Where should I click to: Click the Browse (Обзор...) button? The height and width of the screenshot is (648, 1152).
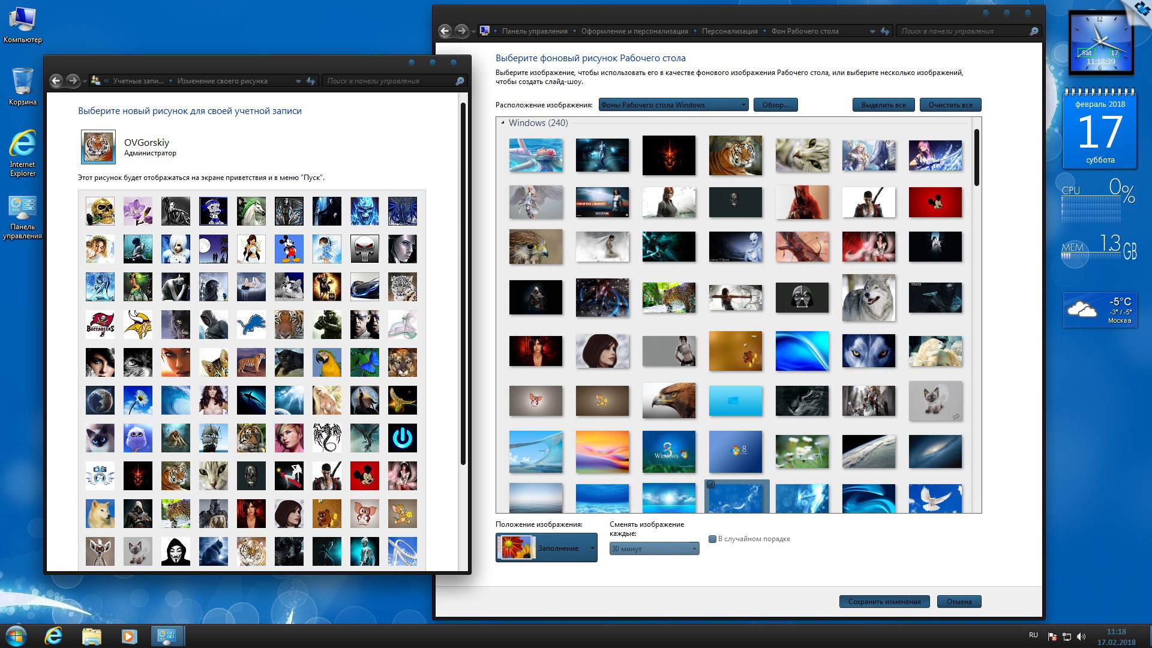(775, 105)
